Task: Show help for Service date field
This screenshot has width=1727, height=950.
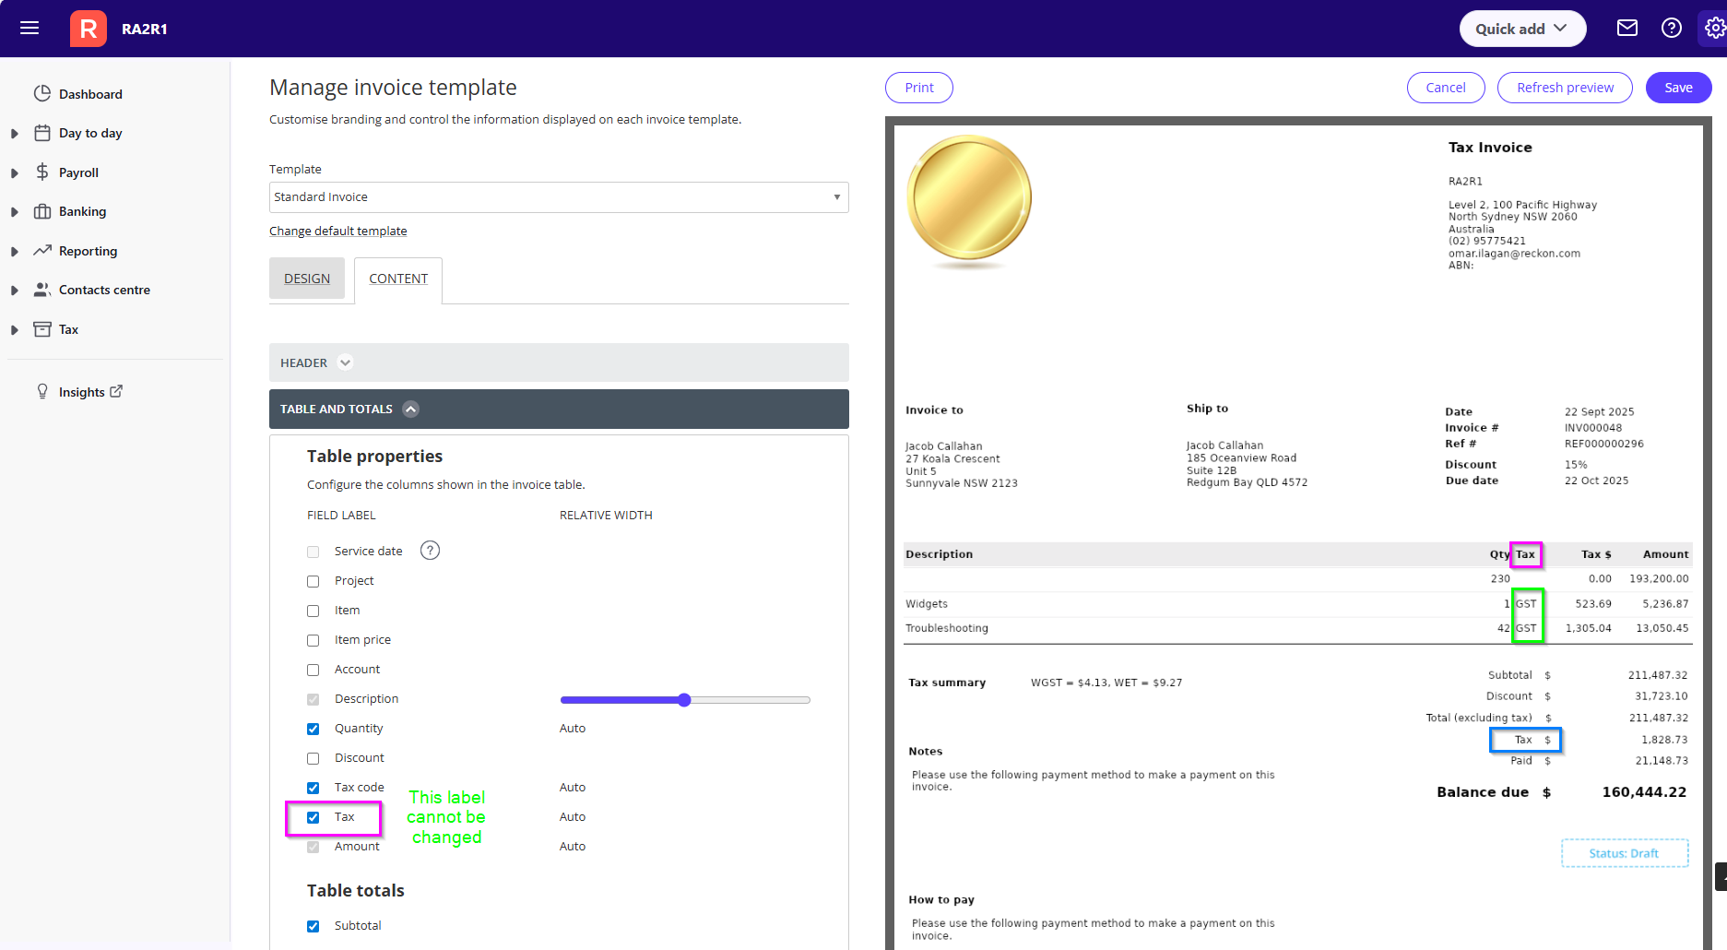Action: click(430, 551)
